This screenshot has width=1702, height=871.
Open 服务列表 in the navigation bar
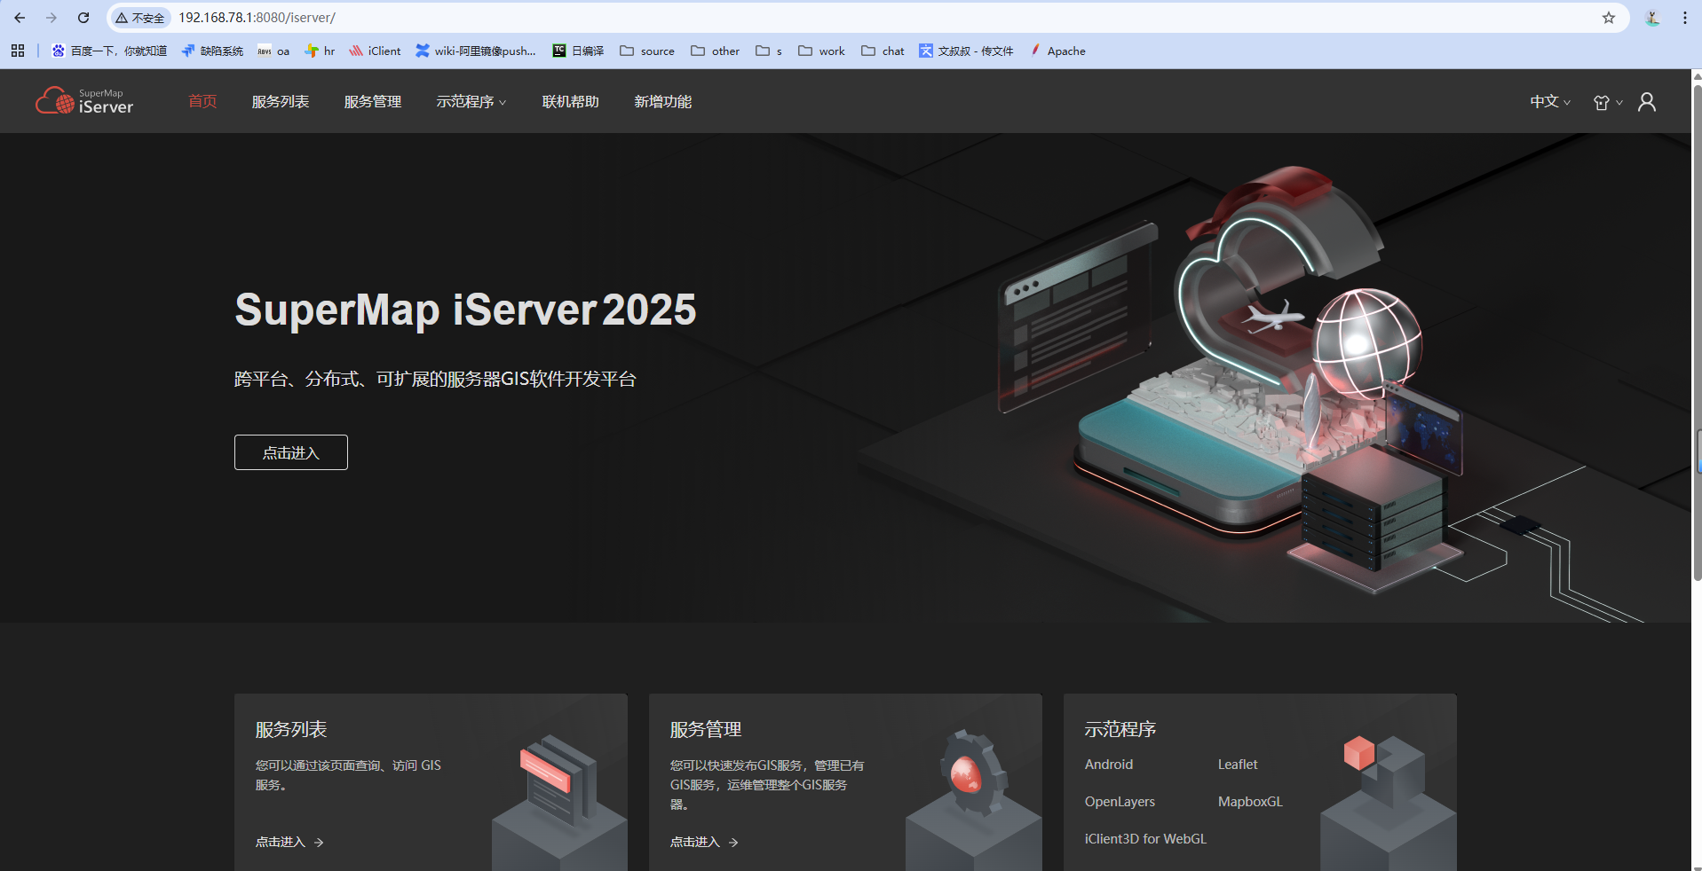click(281, 102)
